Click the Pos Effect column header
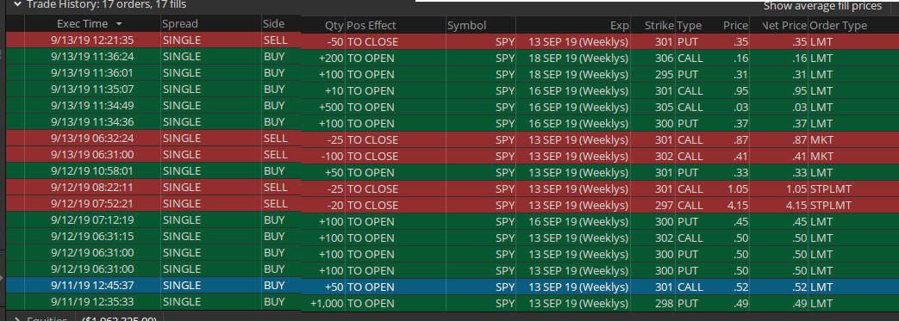899x321 pixels. 371,26
